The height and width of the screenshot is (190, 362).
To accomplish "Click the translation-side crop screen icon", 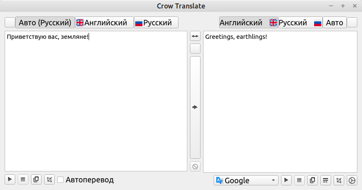I will pyautogui.click(x=339, y=180).
